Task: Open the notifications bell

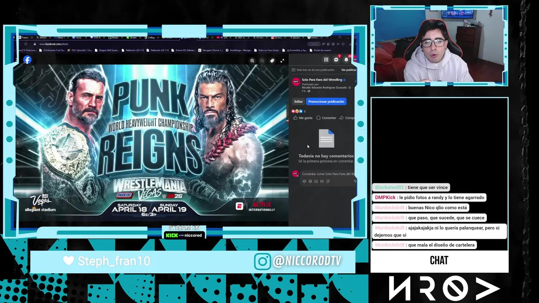Action: (346, 59)
